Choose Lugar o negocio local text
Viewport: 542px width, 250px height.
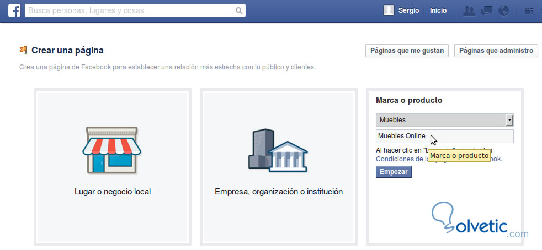113,192
